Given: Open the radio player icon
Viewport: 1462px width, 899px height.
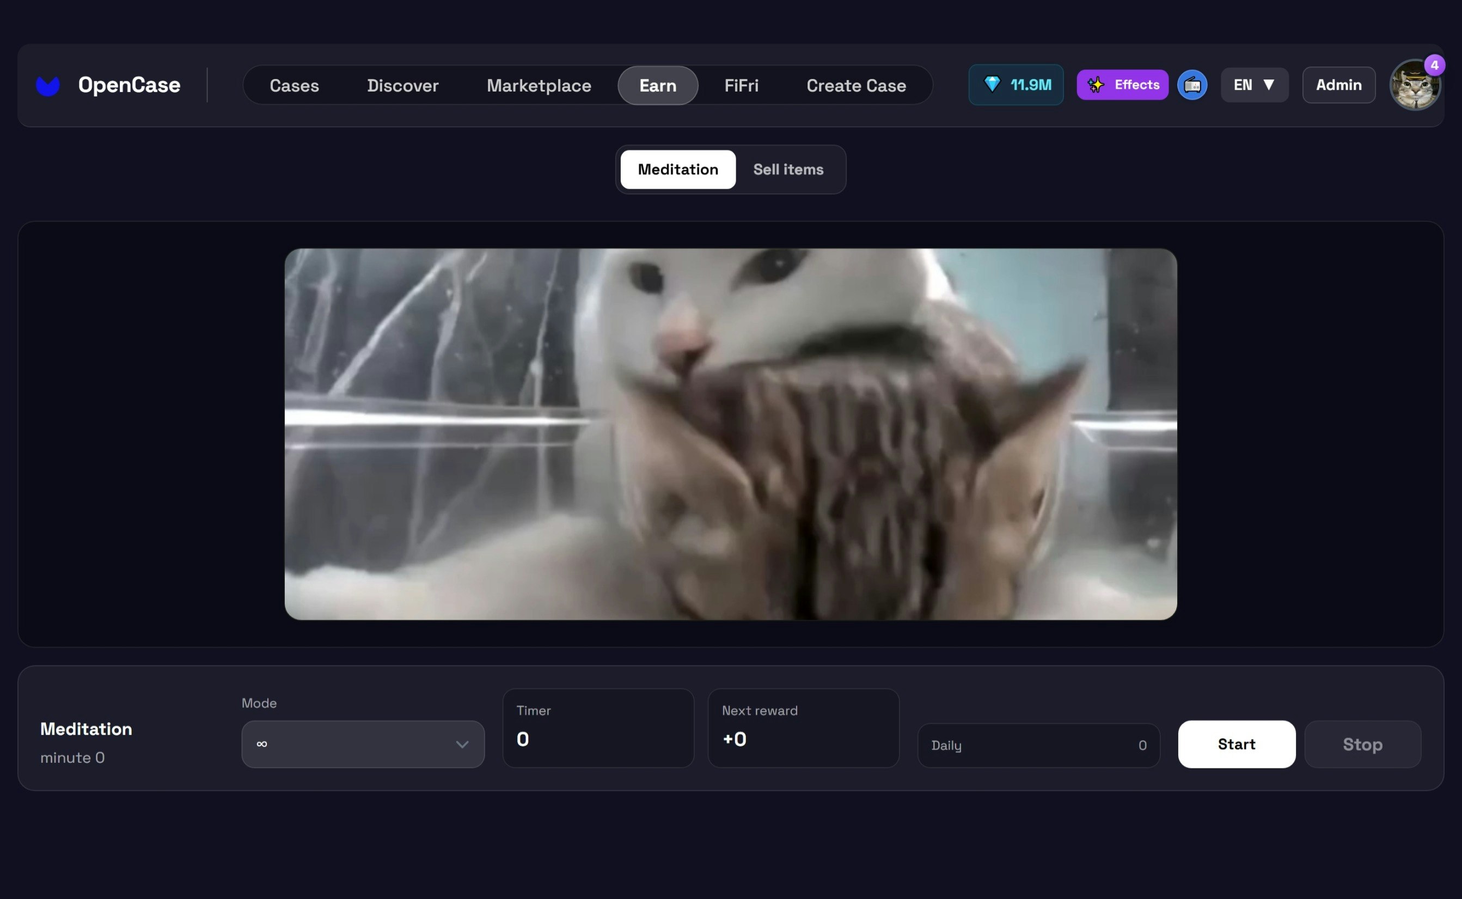Looking at the screenshot, I should pos(1192,85).
